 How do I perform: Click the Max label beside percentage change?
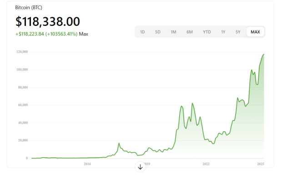[x=83, y=34]
